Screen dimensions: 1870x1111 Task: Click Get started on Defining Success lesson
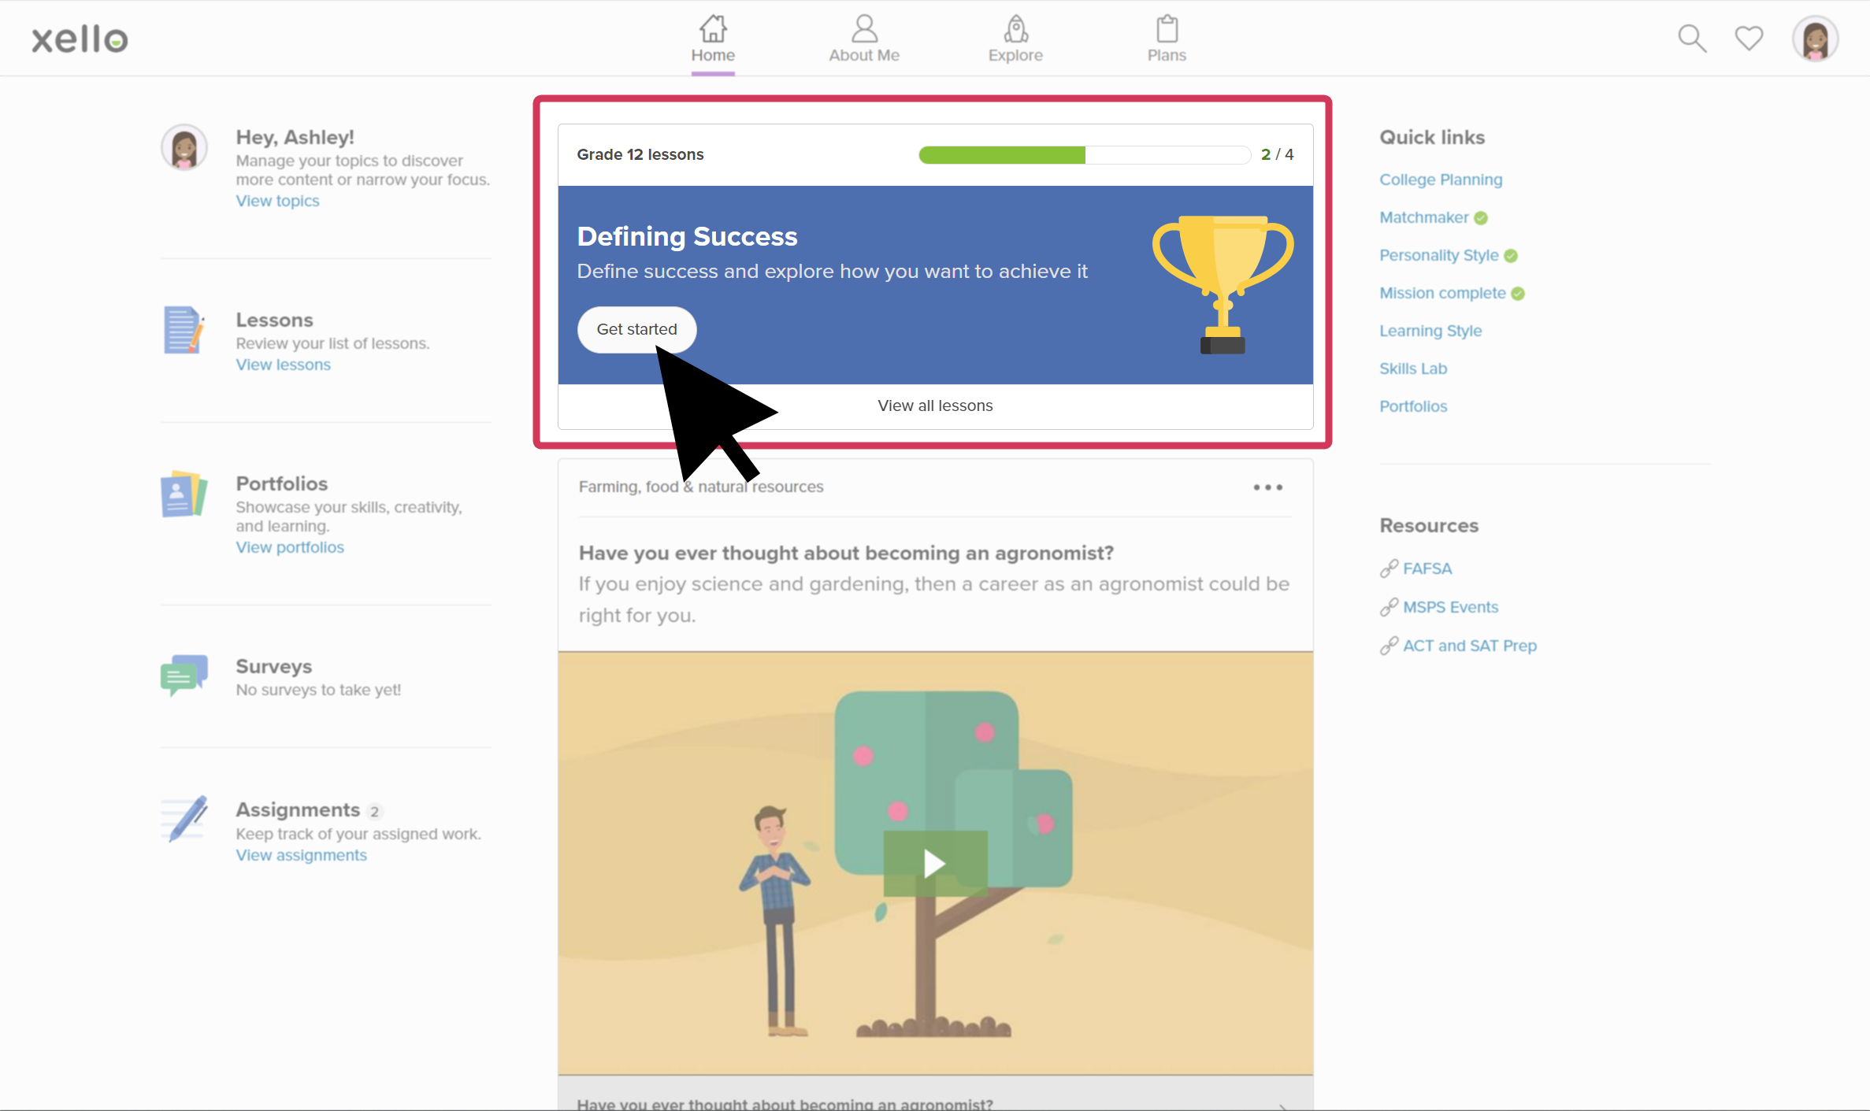click(x=637, y=328)
